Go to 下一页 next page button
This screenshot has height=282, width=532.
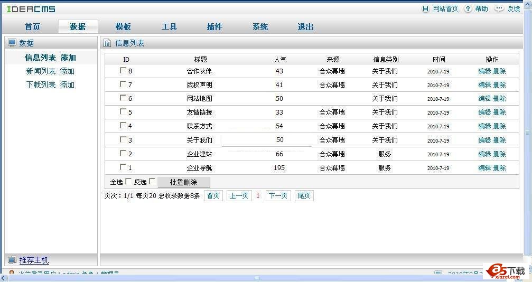[278, 196]
